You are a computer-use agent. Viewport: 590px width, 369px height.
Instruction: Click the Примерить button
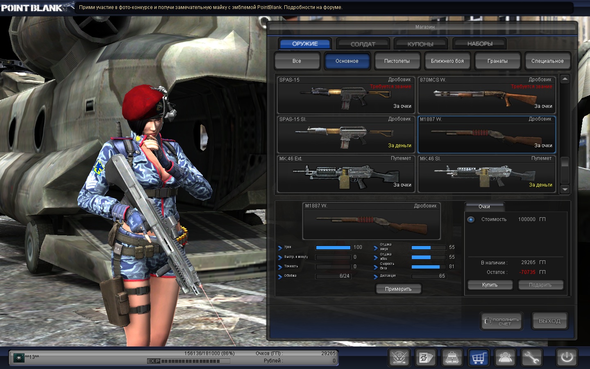(398, 289)
